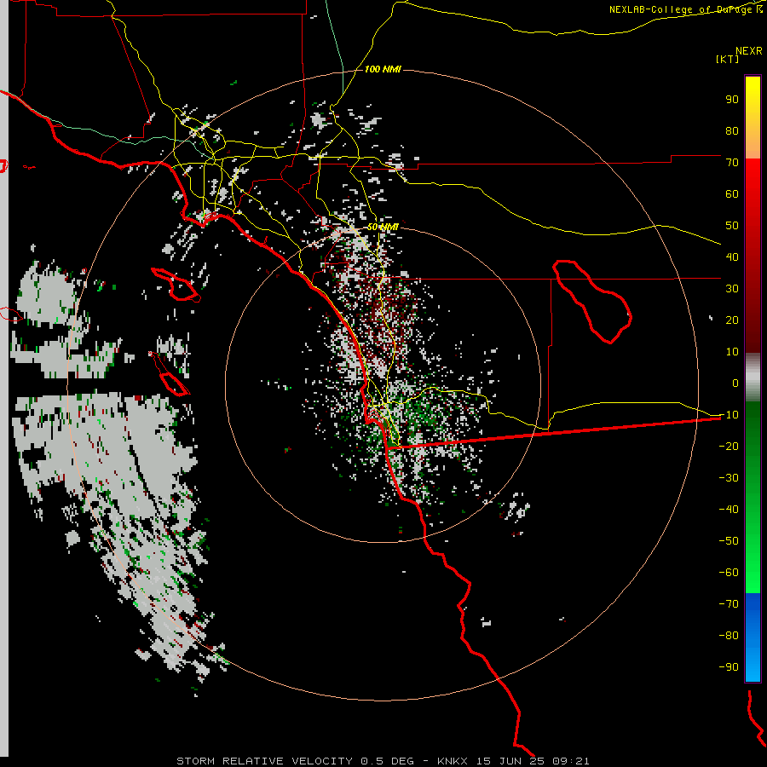Select the -80 value on velocity scale
This screenshot has height=767, width=767.
pyautogui.click(x=729, y=636)
